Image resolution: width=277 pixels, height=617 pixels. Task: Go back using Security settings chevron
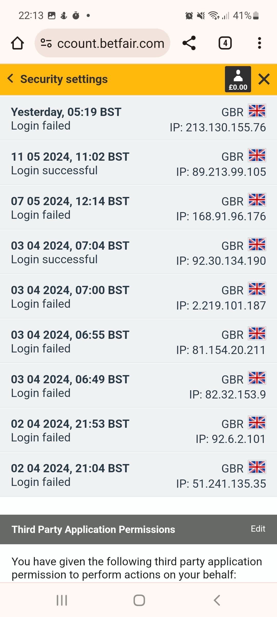[x=10, y=78]
